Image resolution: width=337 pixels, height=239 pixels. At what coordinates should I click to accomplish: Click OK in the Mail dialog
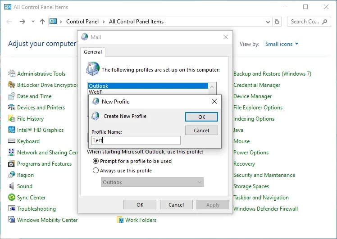tap(140, 205)
